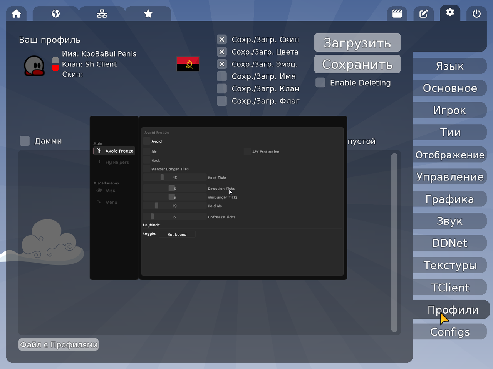Click the toggle keybind Not bound button

click(177, 234)
